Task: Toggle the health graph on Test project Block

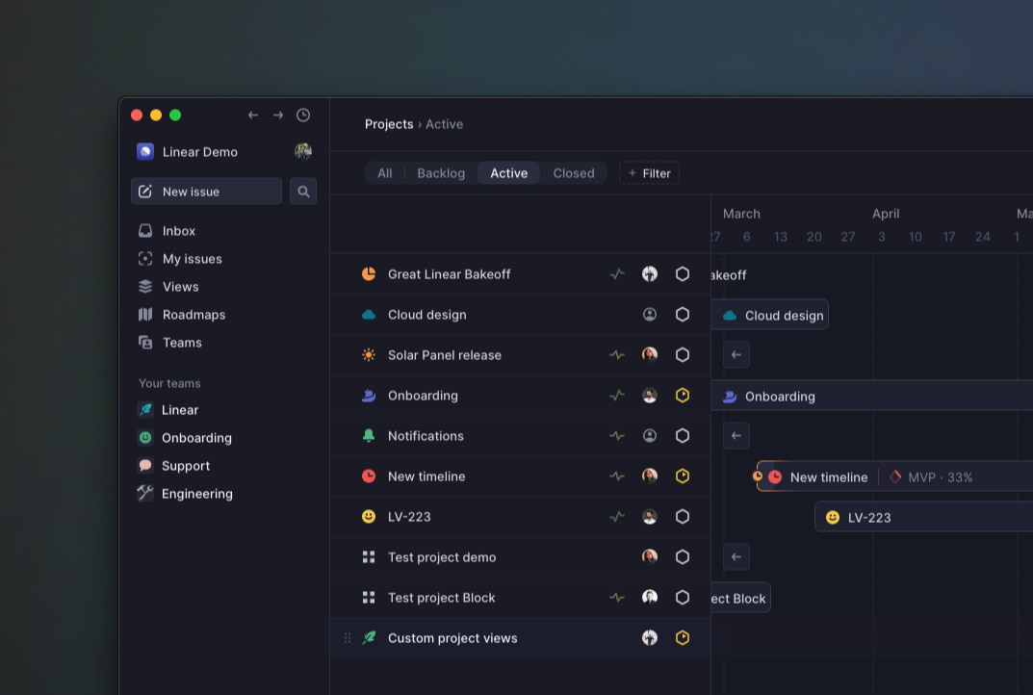Action: pos(617,597)
